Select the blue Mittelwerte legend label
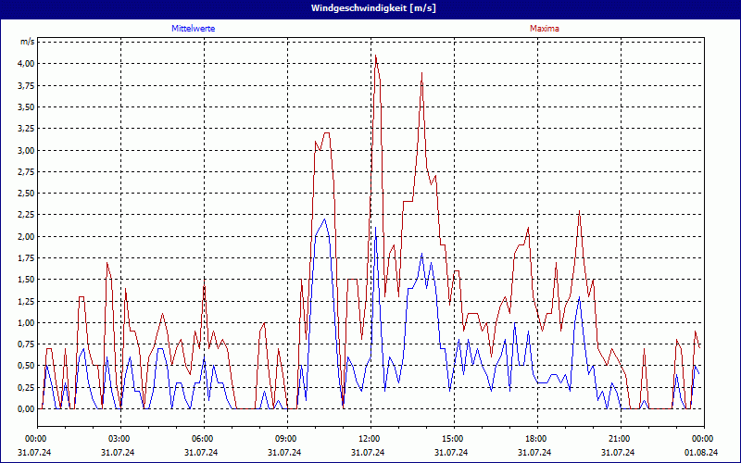The width and height of the screenshot is (741, 463). pyautogui.click(x=194, y=29)
